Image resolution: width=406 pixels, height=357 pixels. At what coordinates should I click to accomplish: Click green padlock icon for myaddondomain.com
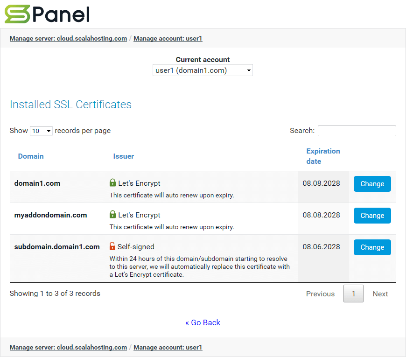pyautogui.click(x=112, y=215)
